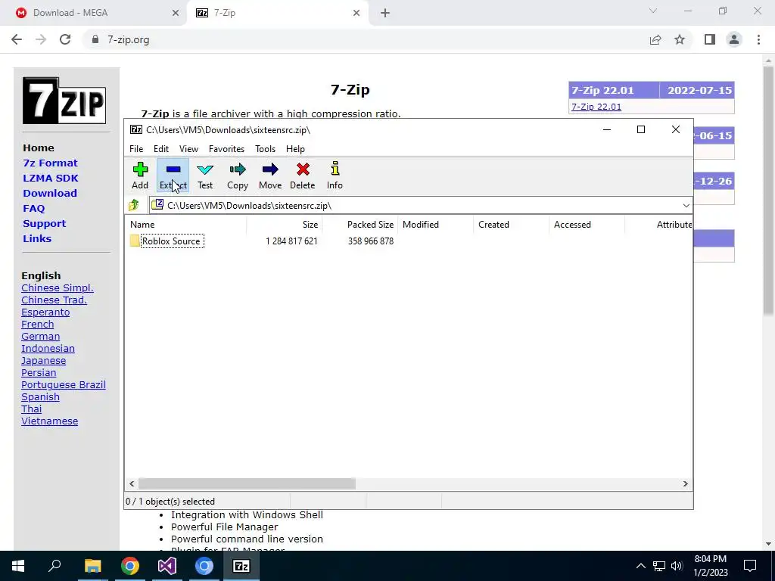Switch to the Download - MEGA tab
The height and width of the screenshot is (581, 775).
point(93,14)
